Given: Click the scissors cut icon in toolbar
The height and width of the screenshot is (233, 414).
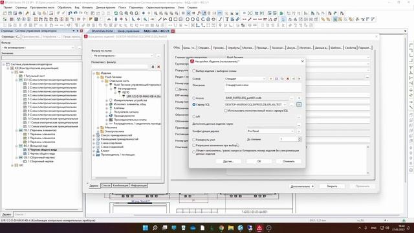Looking at the screenshot, I should coord(34,13).
